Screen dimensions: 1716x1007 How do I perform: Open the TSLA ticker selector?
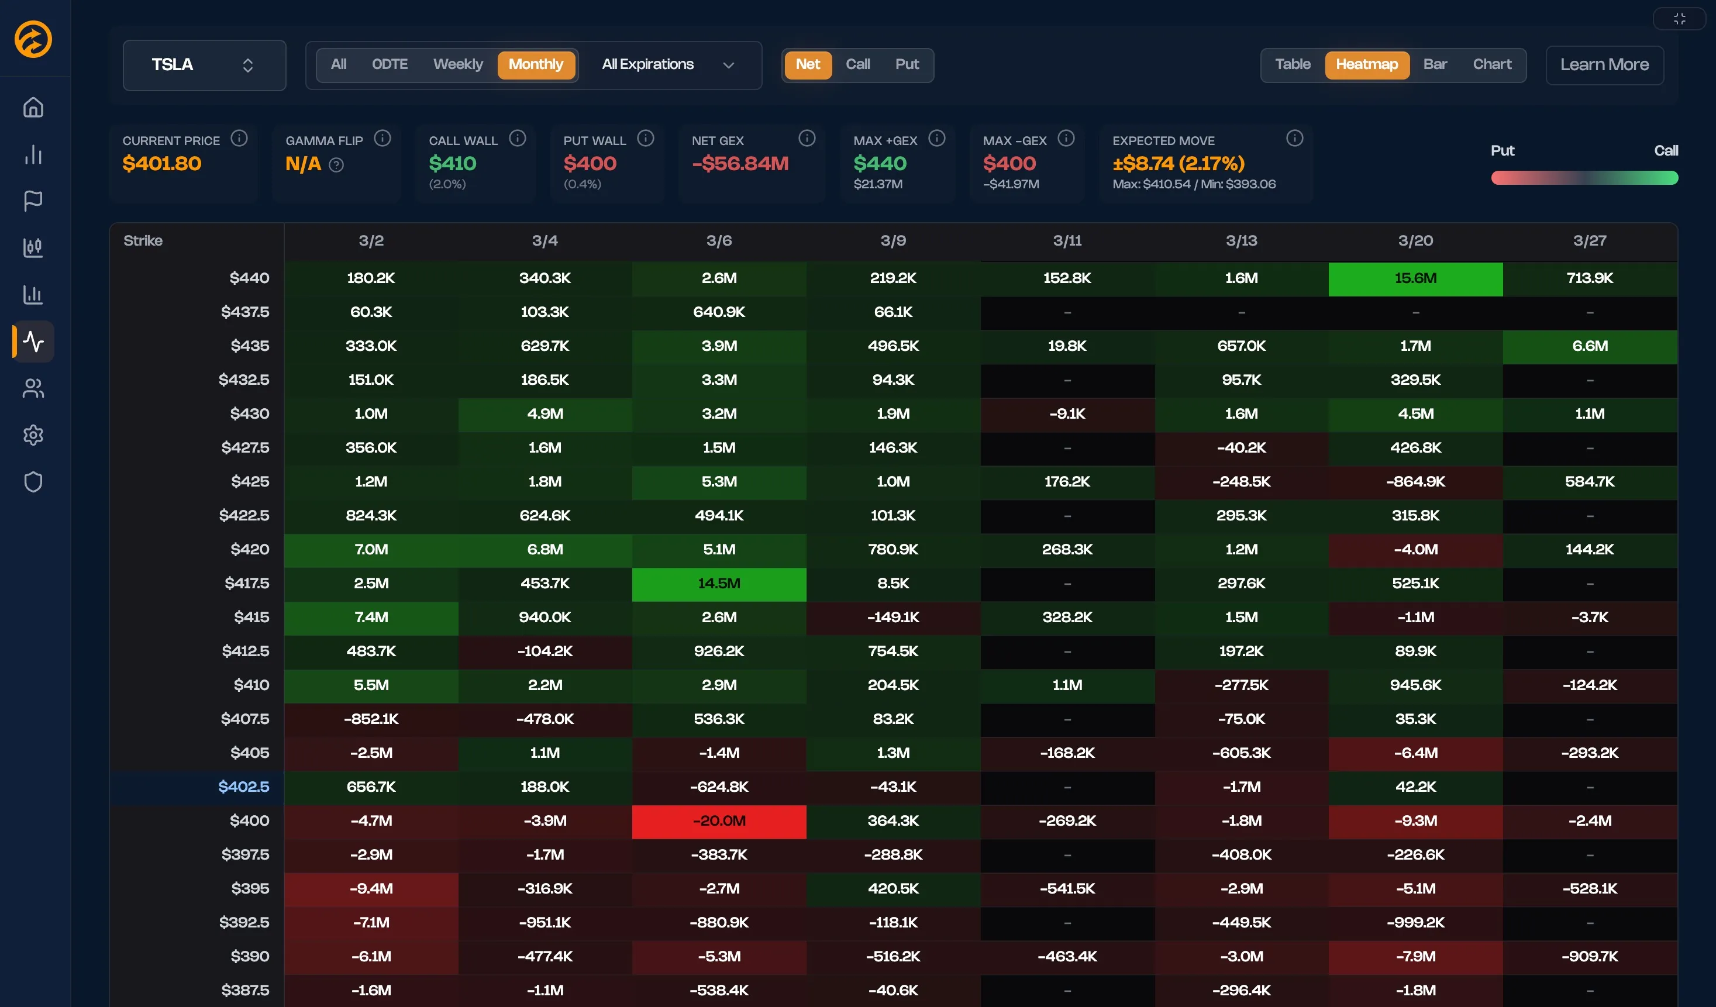(204, 65)
